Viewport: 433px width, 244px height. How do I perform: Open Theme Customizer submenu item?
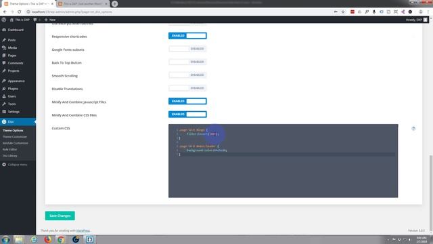(15, 137)
